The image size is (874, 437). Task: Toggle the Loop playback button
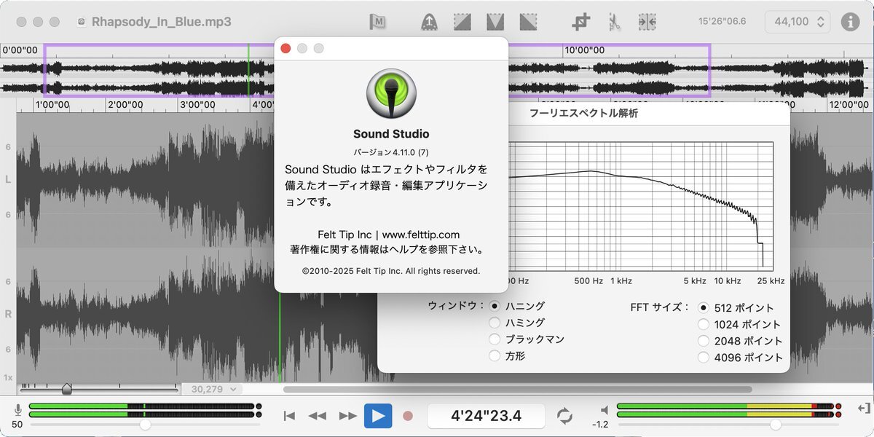coord(564,416)
